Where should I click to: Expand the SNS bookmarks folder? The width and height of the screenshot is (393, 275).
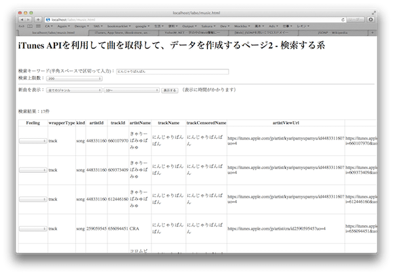[98, 26]
